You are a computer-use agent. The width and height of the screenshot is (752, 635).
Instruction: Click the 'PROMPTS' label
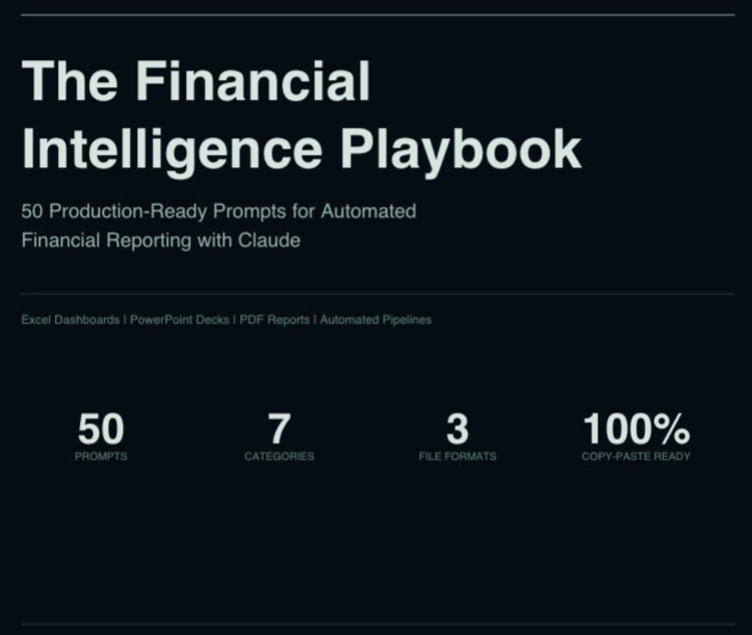click(x=101, y=457)
